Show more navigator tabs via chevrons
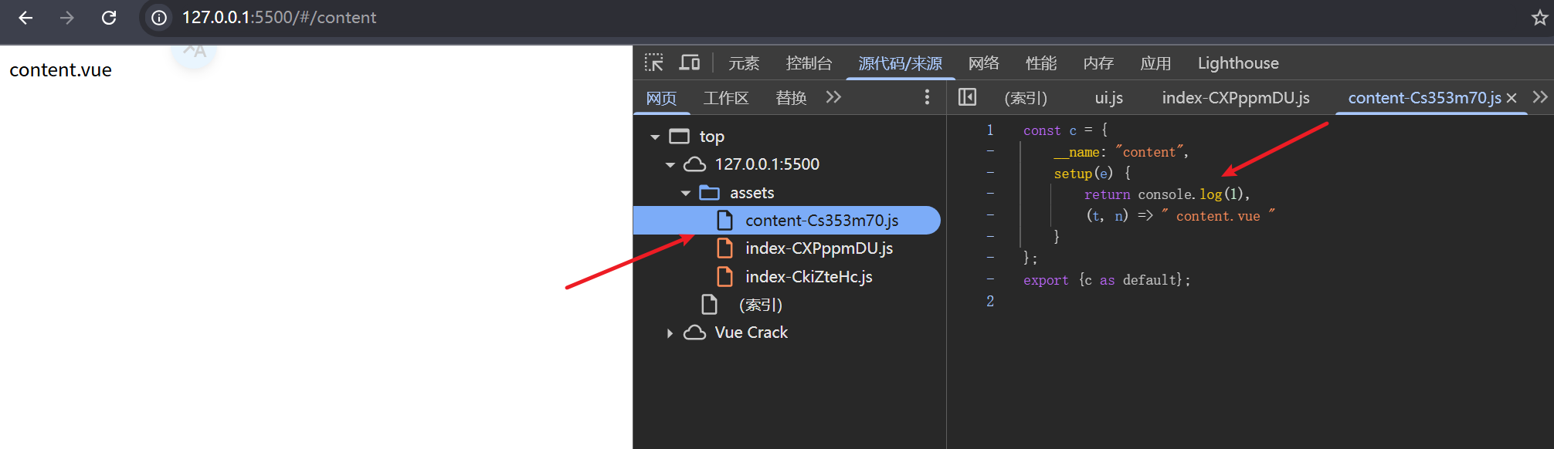1554x449 pixels. pyautogui.click(x=833, y=97)
